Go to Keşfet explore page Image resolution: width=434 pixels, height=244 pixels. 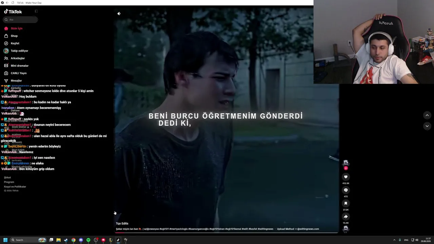click(12, 43)
